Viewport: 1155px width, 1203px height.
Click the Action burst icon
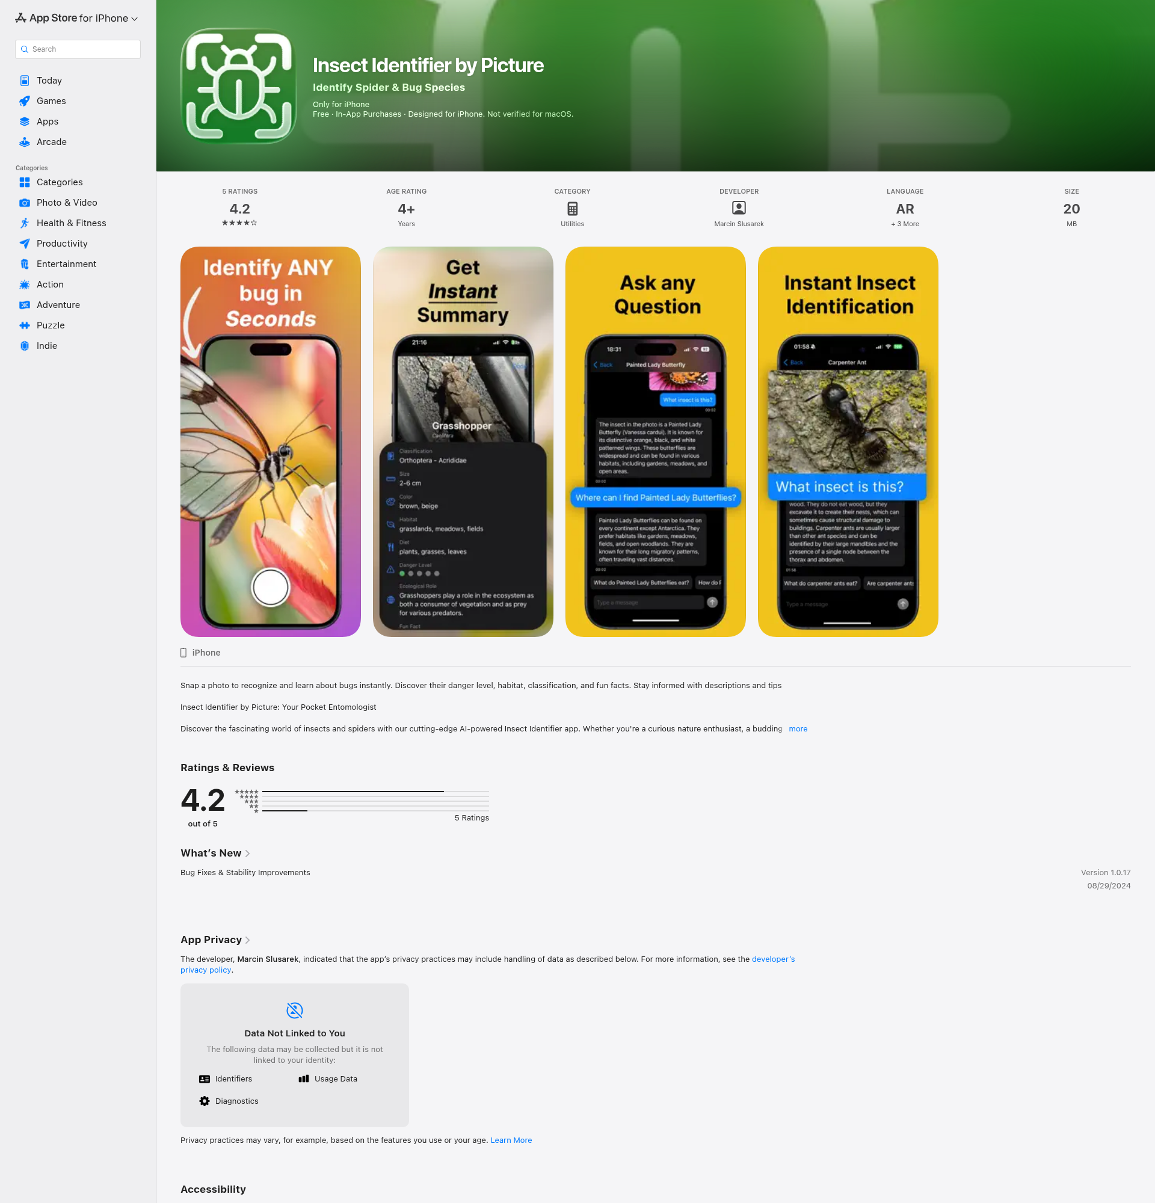click(25, 284)
